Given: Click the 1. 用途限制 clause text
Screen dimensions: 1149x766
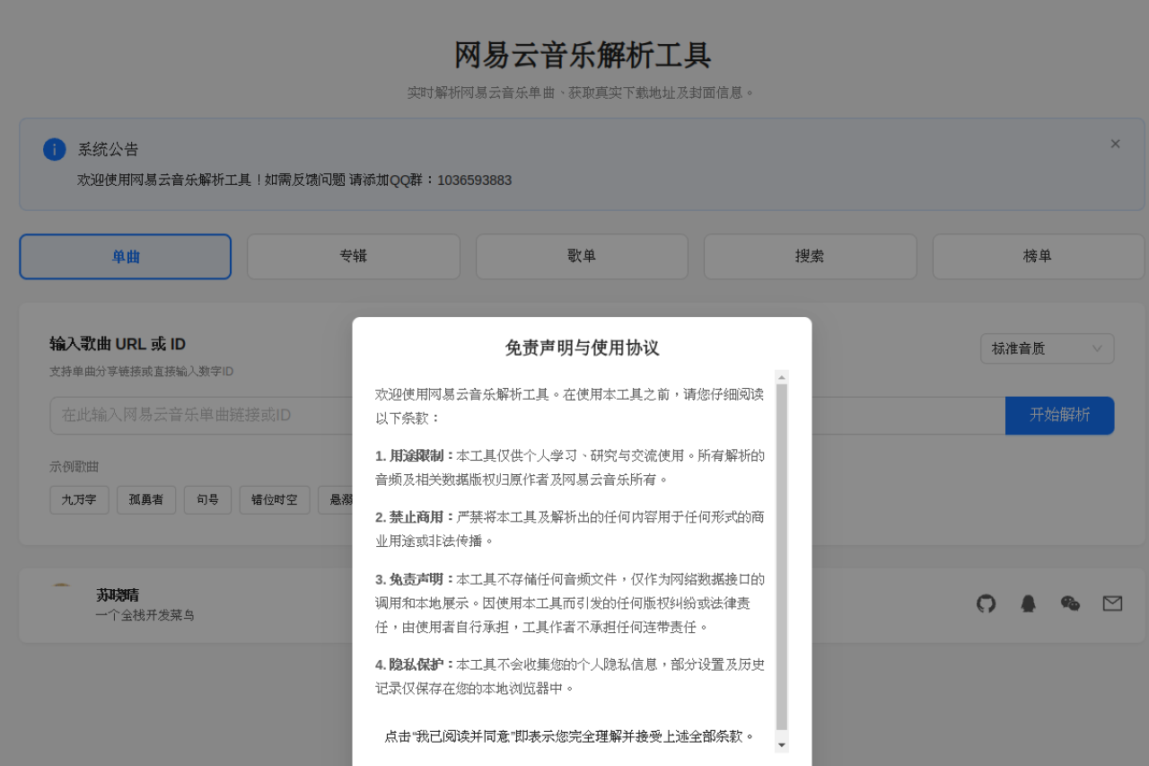Looking at the screenshot, I should pyautogui.click(x=570, y=468).
